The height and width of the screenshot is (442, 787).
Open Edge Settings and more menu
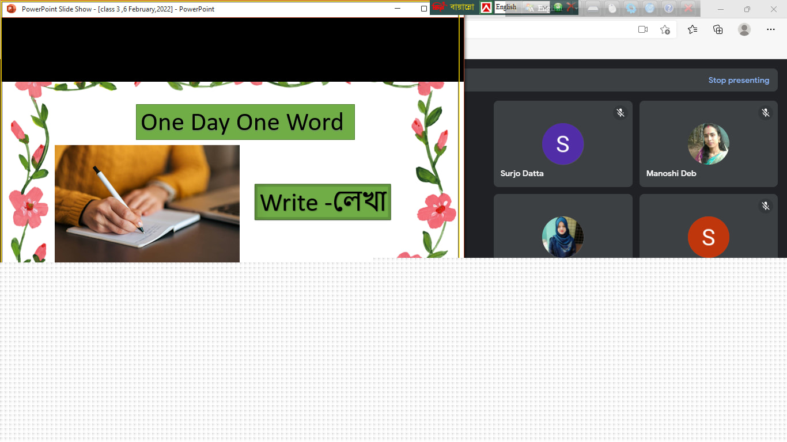click(x=771, y=29)
